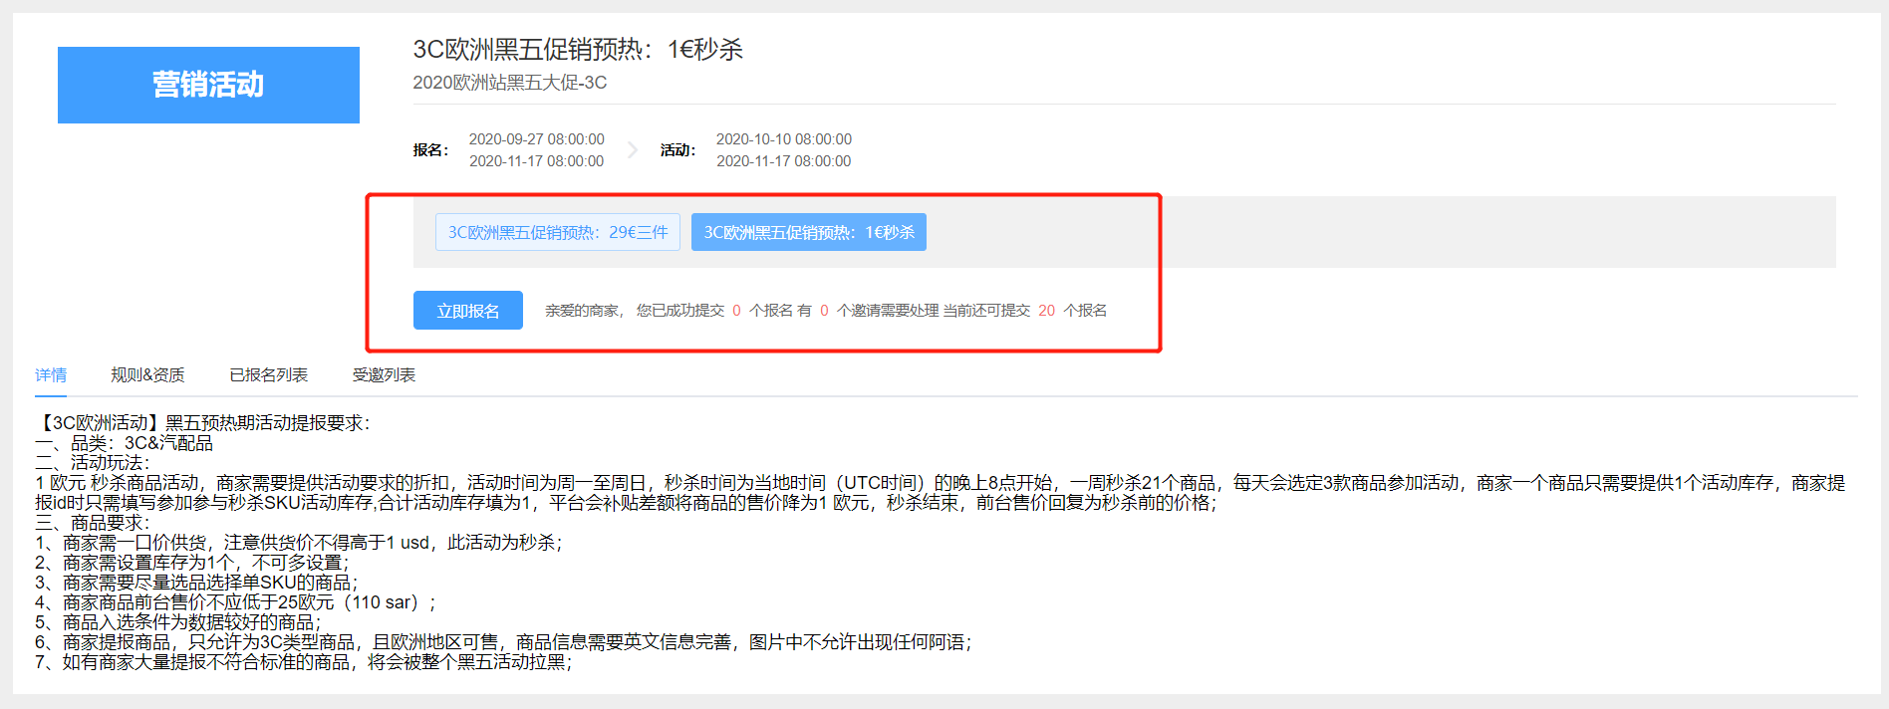
Task: Open the 已报名列表 tab
Action: click(269, 374)
